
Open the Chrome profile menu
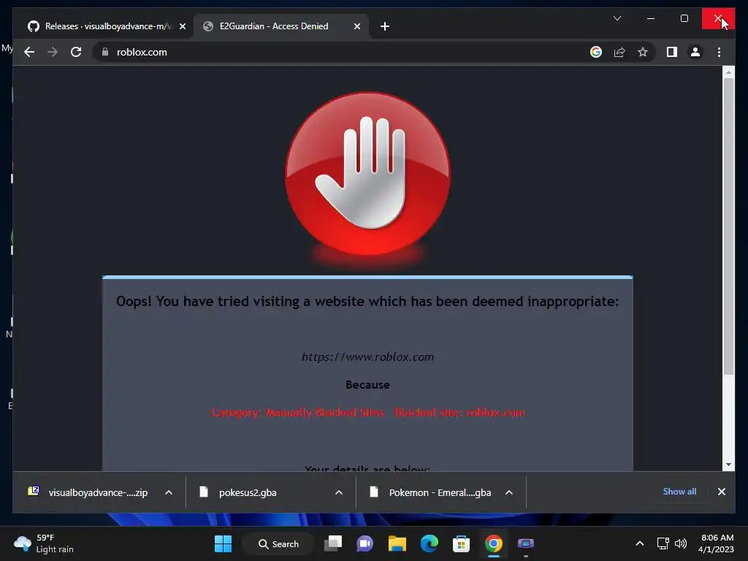click(695, 52)
